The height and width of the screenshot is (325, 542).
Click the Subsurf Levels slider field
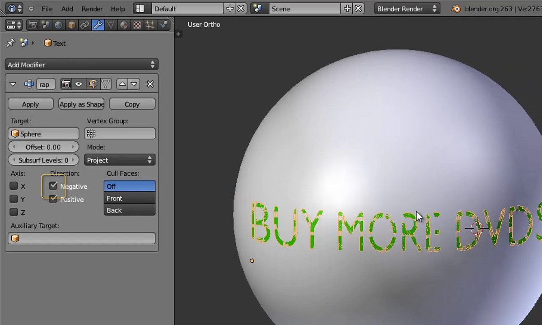click(x=43, y=160)
